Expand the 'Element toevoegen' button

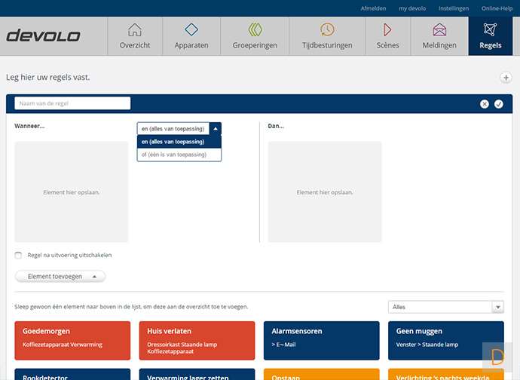[x=61, y=277]
